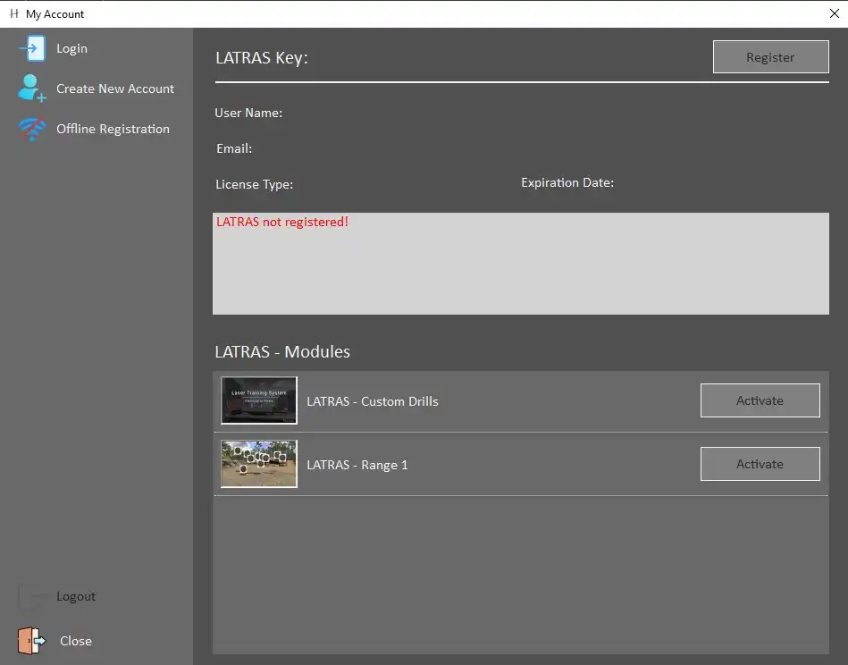Select the LATRAS - Custom Drills label

[x=373, y=401]
